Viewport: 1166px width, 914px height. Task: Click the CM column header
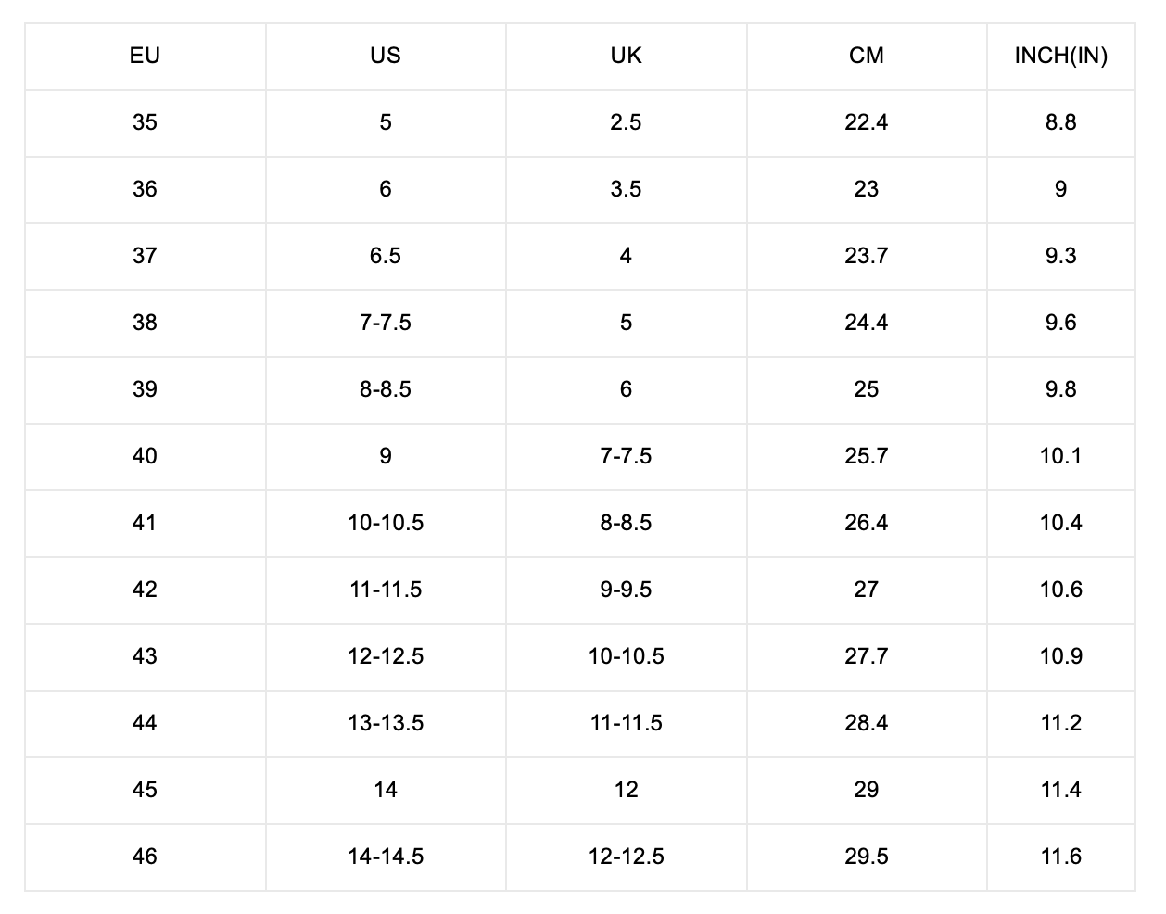[866, 56]
